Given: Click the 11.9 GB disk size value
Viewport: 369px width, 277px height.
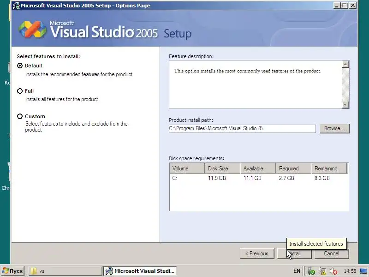Looking at the screenshot, I should coord(217,178).
